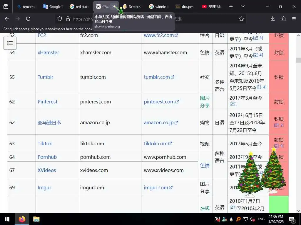The image size is (301, 225).
Task: Show site security padlock info
Action: tap(68, 19)
